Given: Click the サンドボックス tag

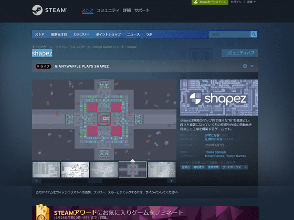Looking at the screenshot, I should (232, 167).
